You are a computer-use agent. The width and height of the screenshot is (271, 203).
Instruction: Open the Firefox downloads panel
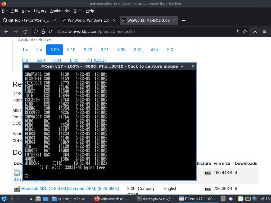255,31
